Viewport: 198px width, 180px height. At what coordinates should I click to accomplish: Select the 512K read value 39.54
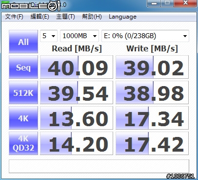pyautogui.click(x=77, y=92)
